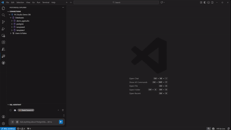Open the Azure view in activity bar
This screenshot has width=231, height=130.
click(3, 49)
